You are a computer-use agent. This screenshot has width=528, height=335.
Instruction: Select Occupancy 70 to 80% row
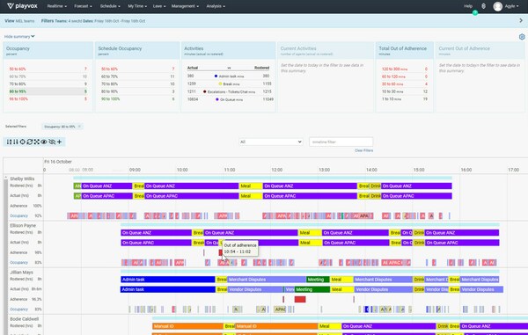(48, 84)
